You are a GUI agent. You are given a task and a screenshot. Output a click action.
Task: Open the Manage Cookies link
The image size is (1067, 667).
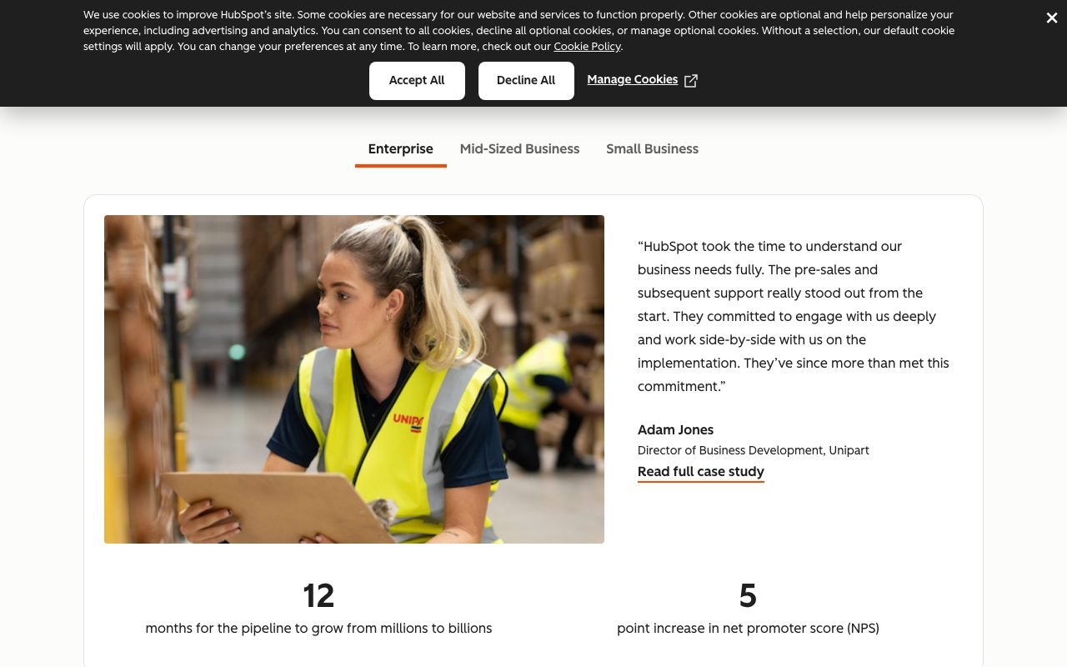click(632, 80)
